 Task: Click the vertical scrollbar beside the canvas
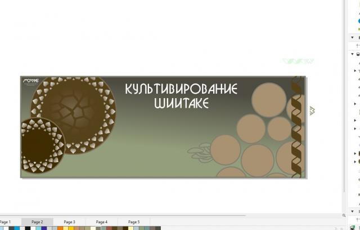345,112
